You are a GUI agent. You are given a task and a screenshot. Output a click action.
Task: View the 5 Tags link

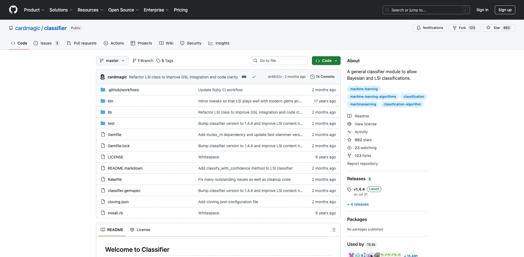click(165, 61)
